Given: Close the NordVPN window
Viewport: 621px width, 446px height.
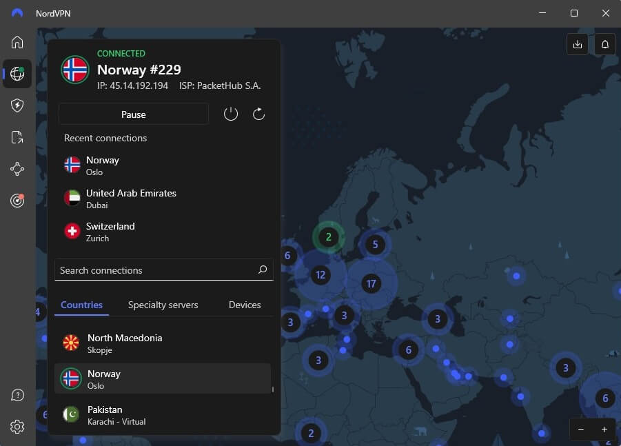Looking at the screenshot, I should (x=606, y=13).
